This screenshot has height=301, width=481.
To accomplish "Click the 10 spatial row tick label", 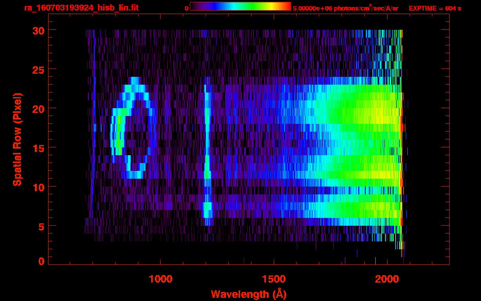I will coord(38,187).
